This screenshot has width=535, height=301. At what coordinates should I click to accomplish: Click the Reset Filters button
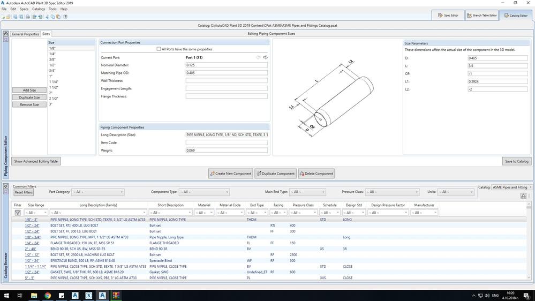click(x=24, y=192)
